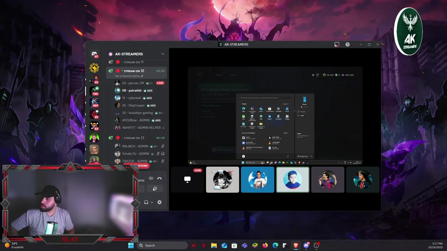Screen dimensions: 447x251
Task: Toggle deafen headphones icon
Action: tap(146, 202)
